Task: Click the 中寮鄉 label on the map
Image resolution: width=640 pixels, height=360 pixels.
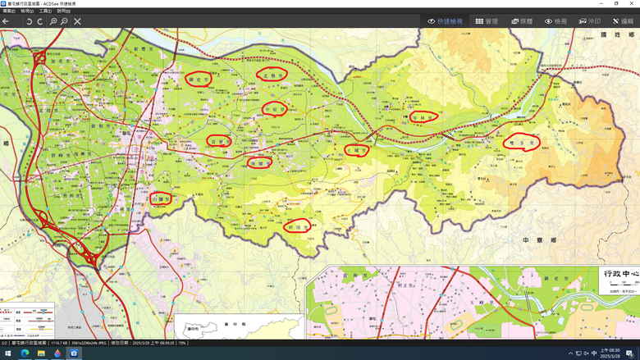Action: (540, 240)
